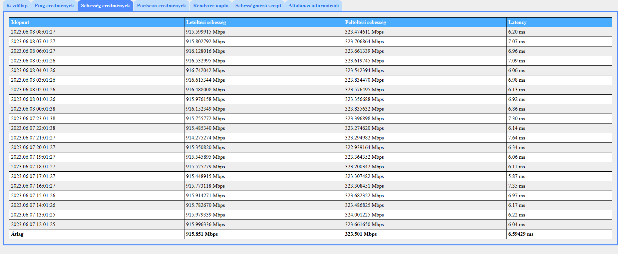Click latency value 7.35 ms
The image size is (618, 254).
[517, 186]
